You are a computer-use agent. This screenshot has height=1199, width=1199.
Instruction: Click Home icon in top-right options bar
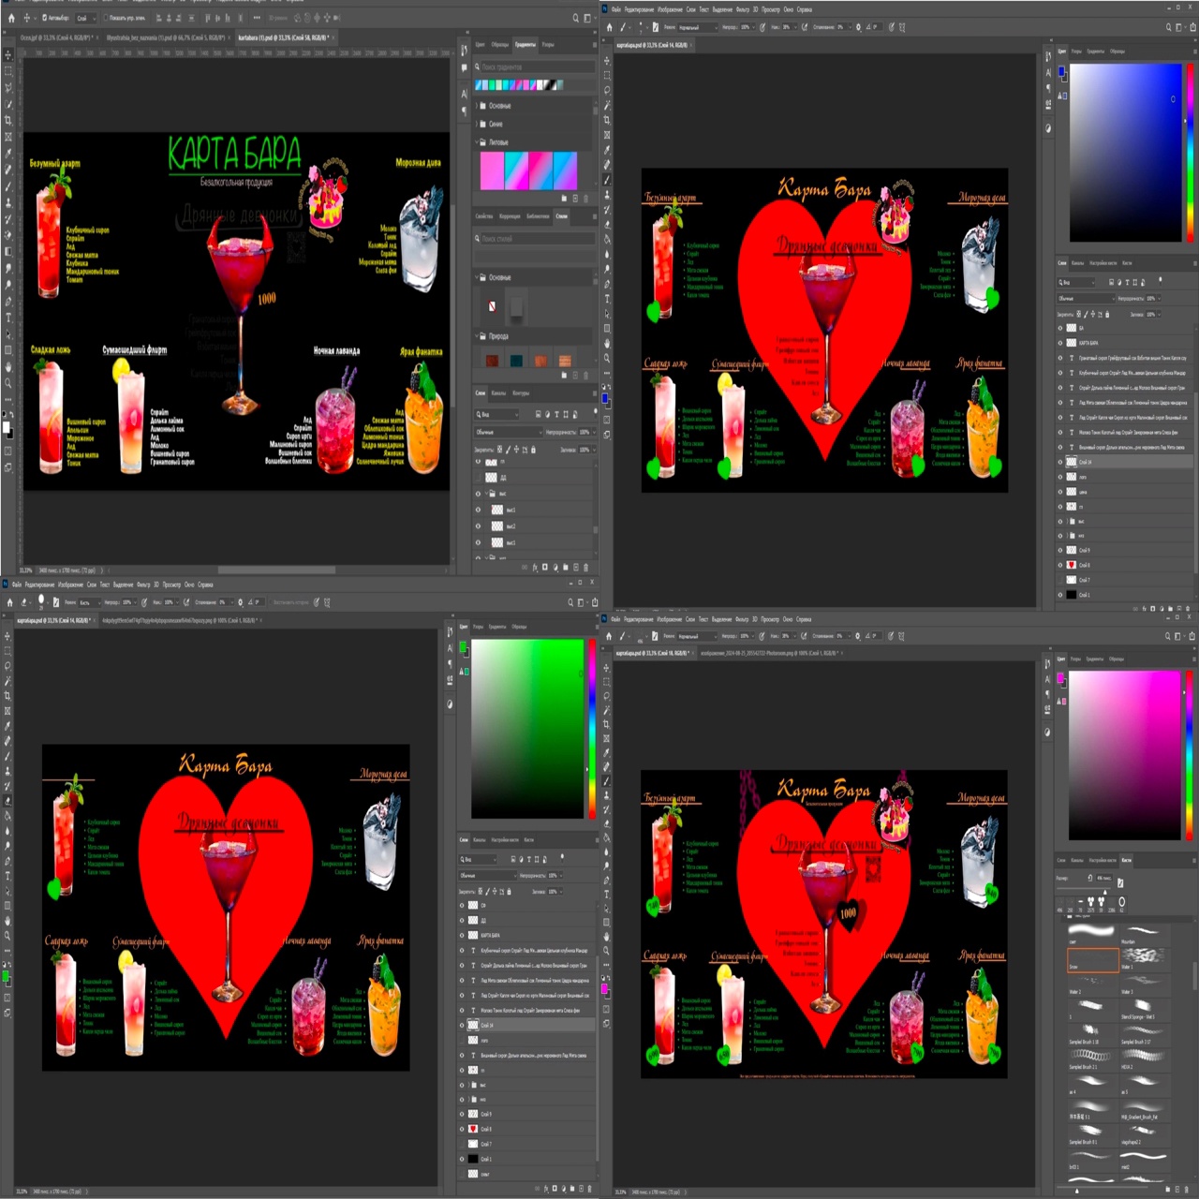pos(609,27)
